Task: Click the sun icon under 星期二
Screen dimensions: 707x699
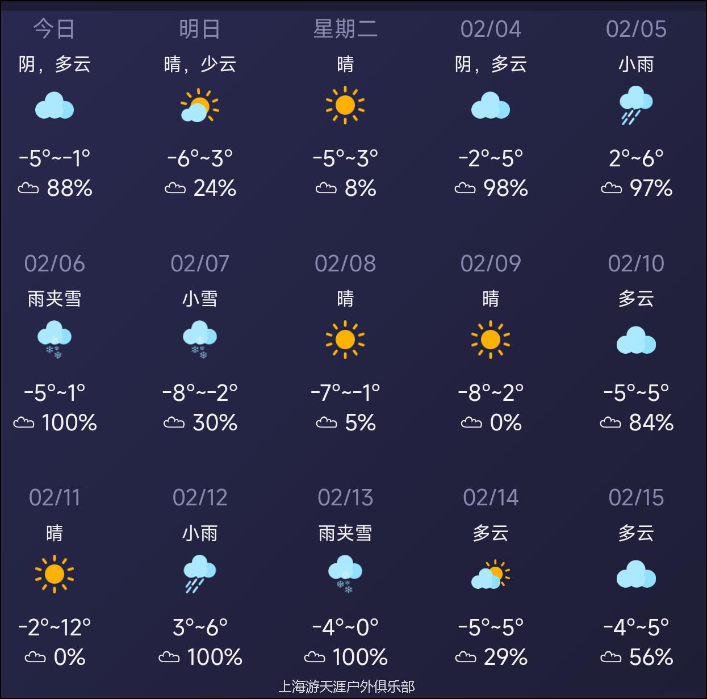Action: click(345, 105)
